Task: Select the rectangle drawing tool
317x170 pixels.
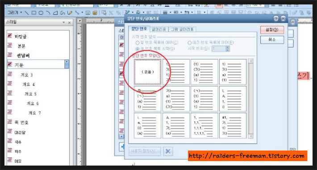Action: pyautogui.click(x=34, y=13)
